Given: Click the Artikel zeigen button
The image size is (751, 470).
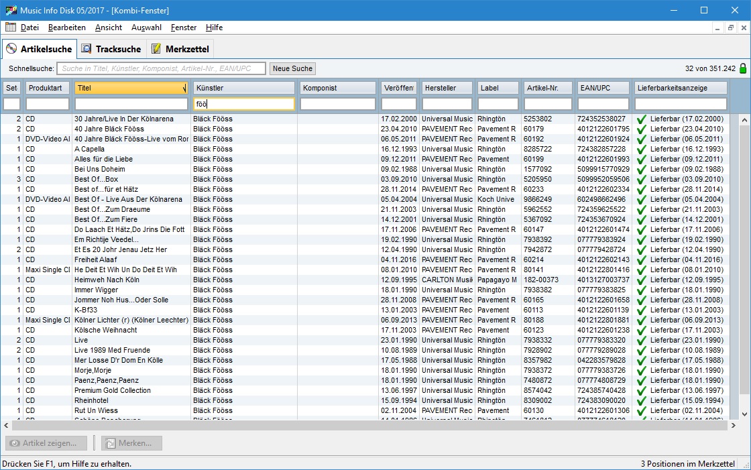Looking at the screenshot, I should tap(46, 443).
